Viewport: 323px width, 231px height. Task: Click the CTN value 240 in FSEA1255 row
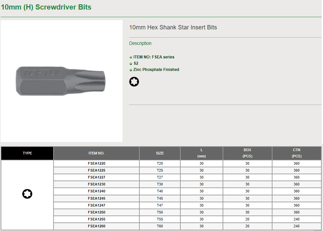(x=297, y=219)
